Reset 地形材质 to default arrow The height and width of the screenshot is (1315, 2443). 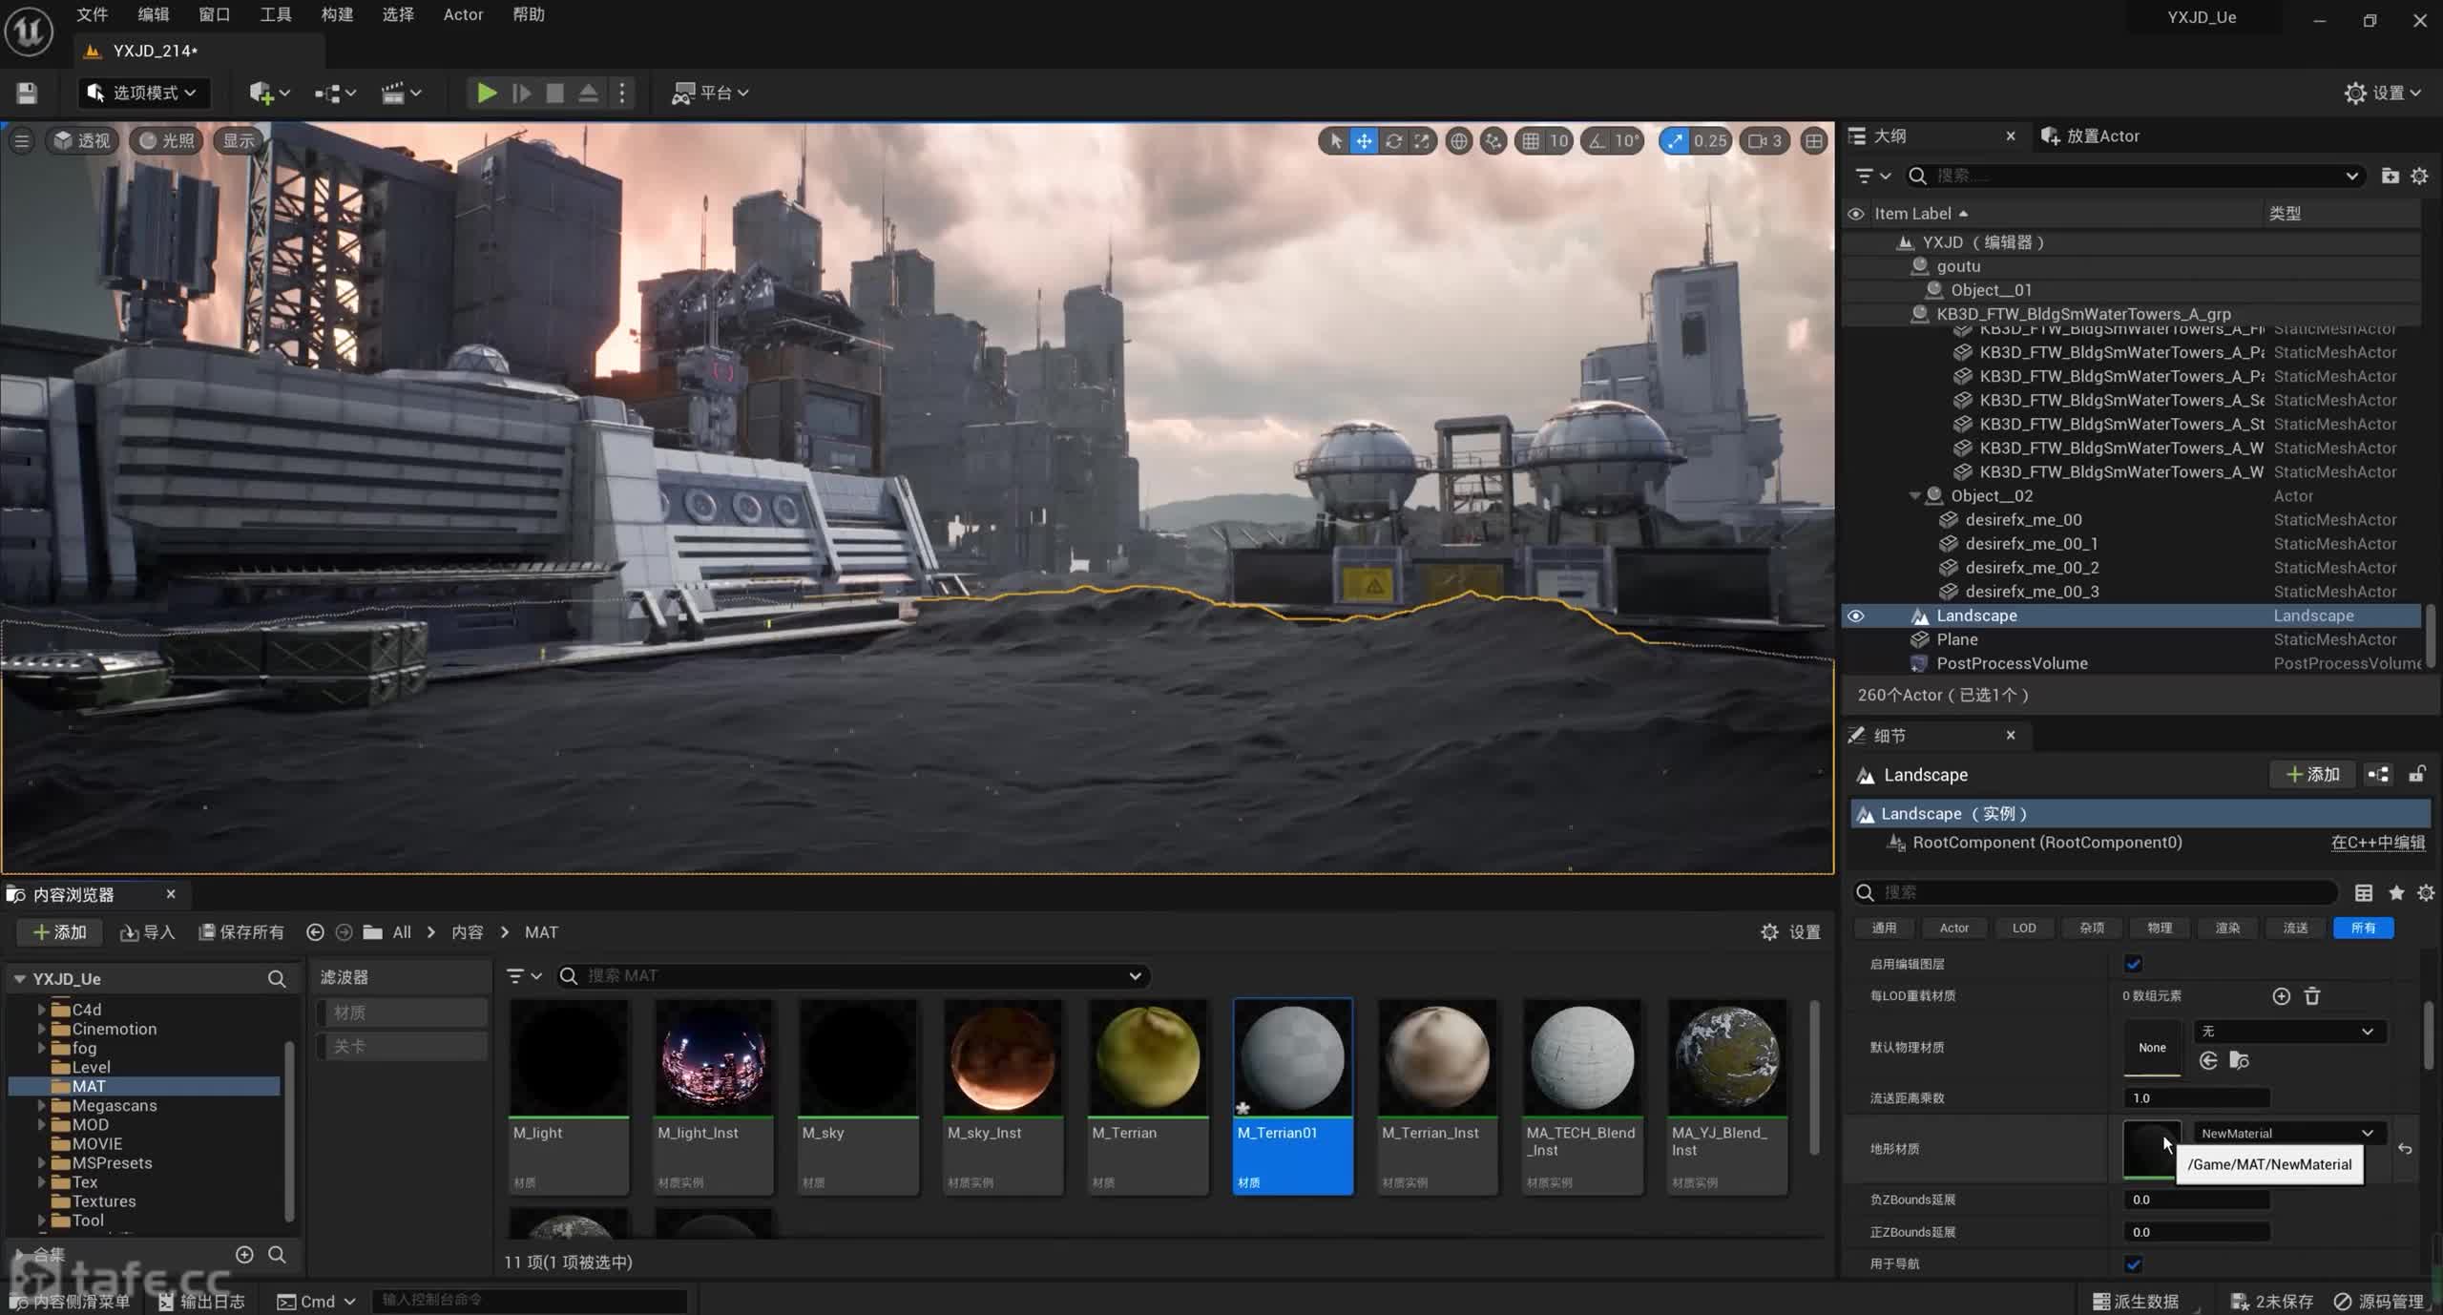coord(2405,1149)
